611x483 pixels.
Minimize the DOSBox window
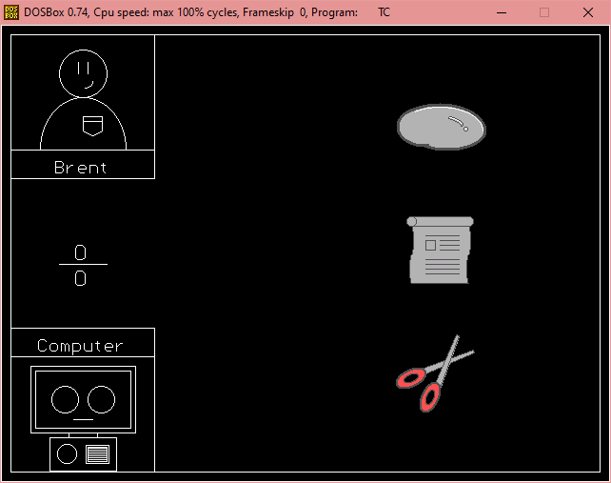[501, 12]
